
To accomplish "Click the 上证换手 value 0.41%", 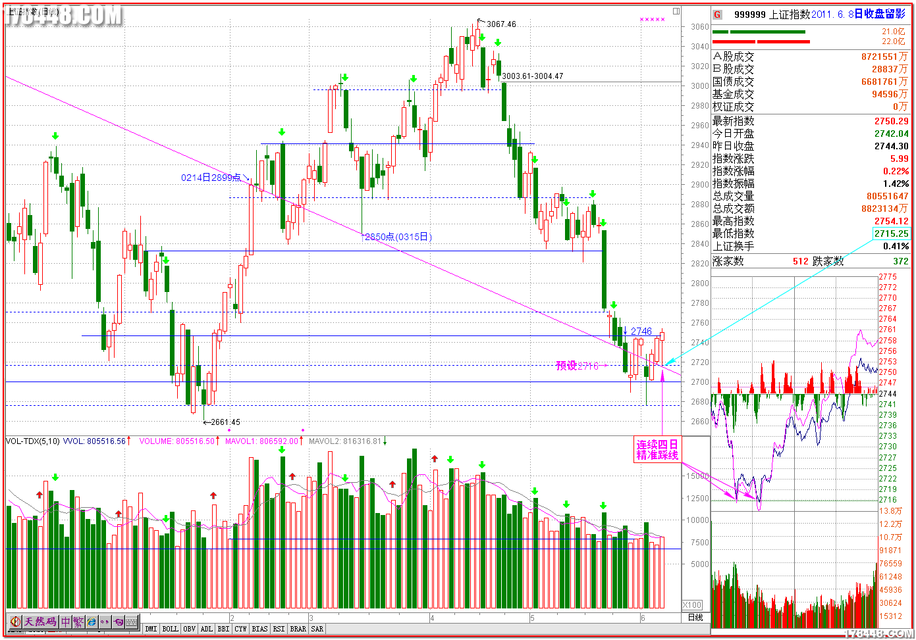I will [x=896, y=246].
